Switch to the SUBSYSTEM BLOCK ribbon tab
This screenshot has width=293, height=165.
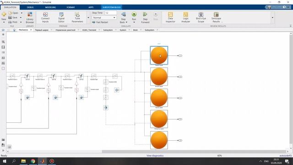[112, 7]
